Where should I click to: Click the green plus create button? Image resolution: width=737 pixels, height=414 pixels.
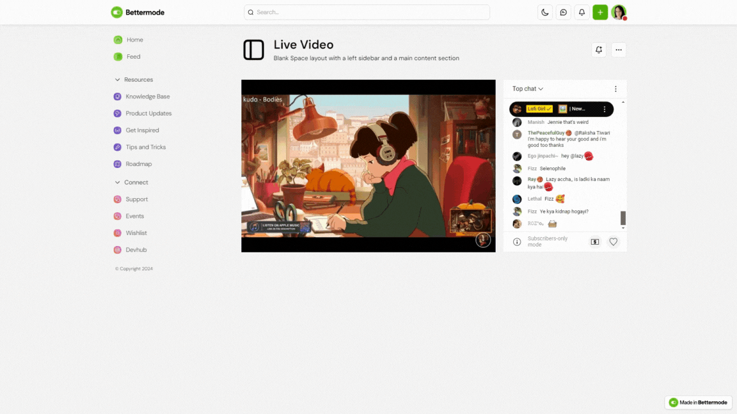click(599, 12)
